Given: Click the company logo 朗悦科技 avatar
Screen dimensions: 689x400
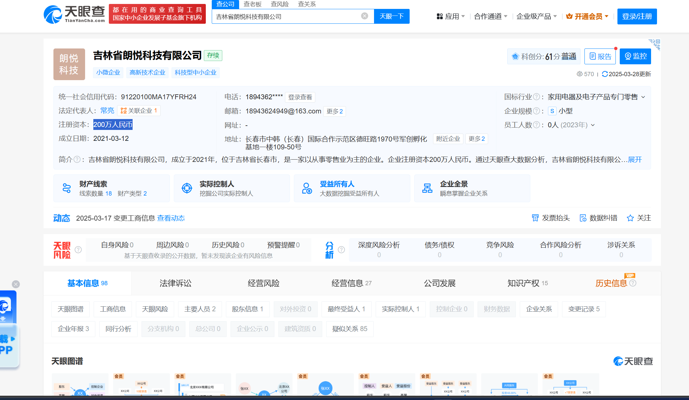Looking at the screenshot, I should (69, 64).
